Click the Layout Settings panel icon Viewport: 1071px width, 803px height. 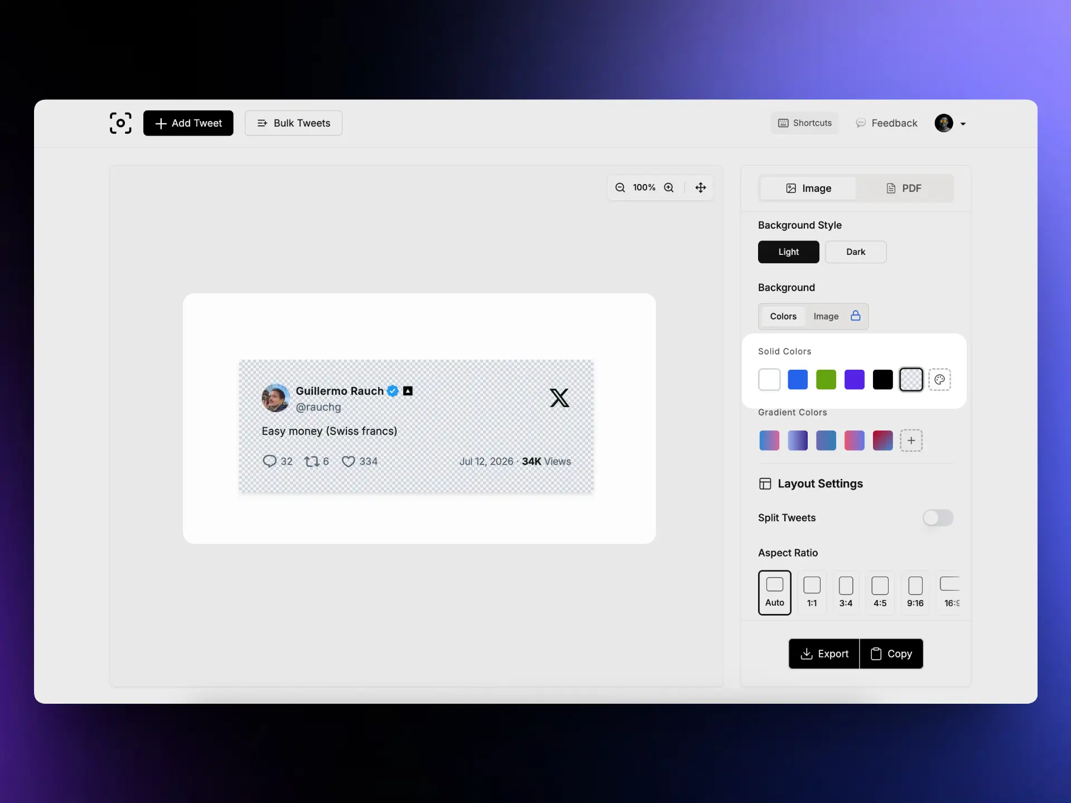coord(765,484)
